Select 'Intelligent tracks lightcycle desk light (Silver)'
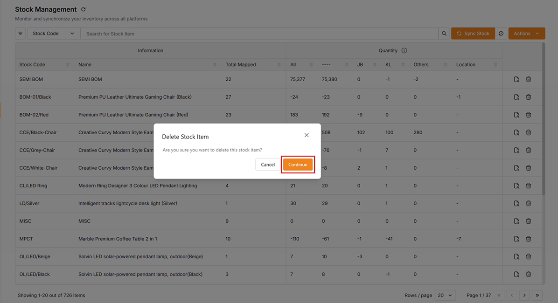 tap(128, 203)
